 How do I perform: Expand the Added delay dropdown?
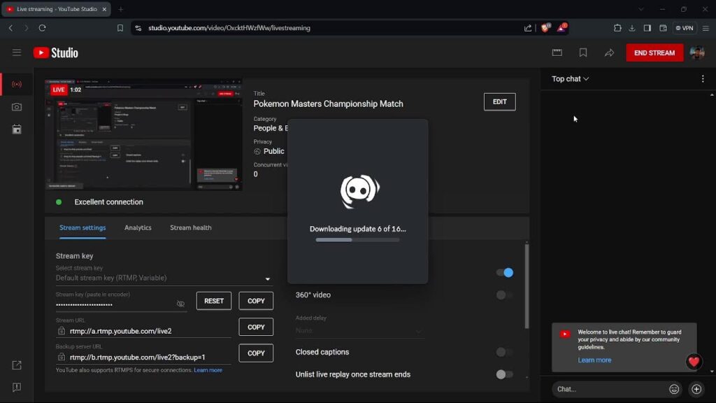click(x=359, y=330)
